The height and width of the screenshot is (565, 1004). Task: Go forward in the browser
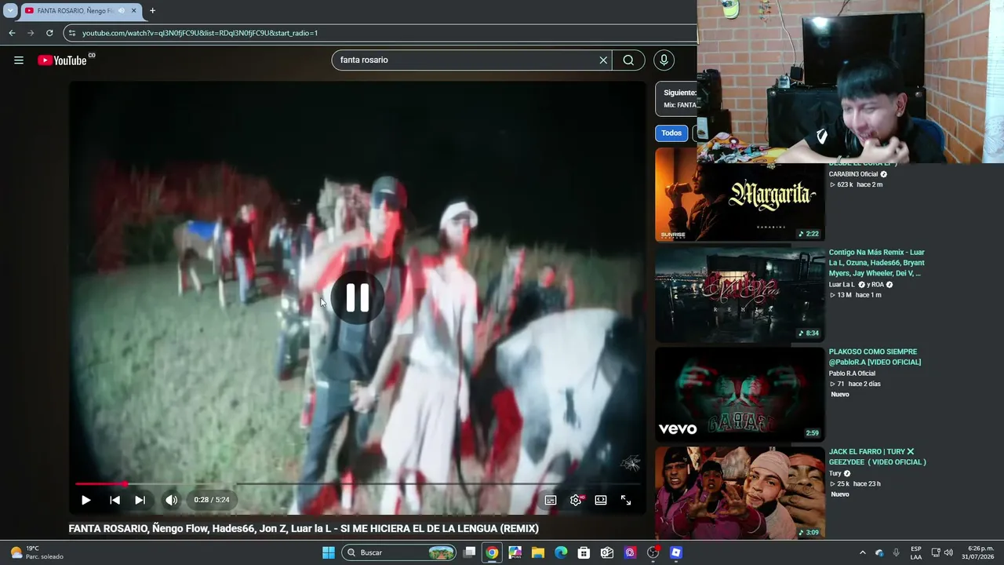pos(31,33)
